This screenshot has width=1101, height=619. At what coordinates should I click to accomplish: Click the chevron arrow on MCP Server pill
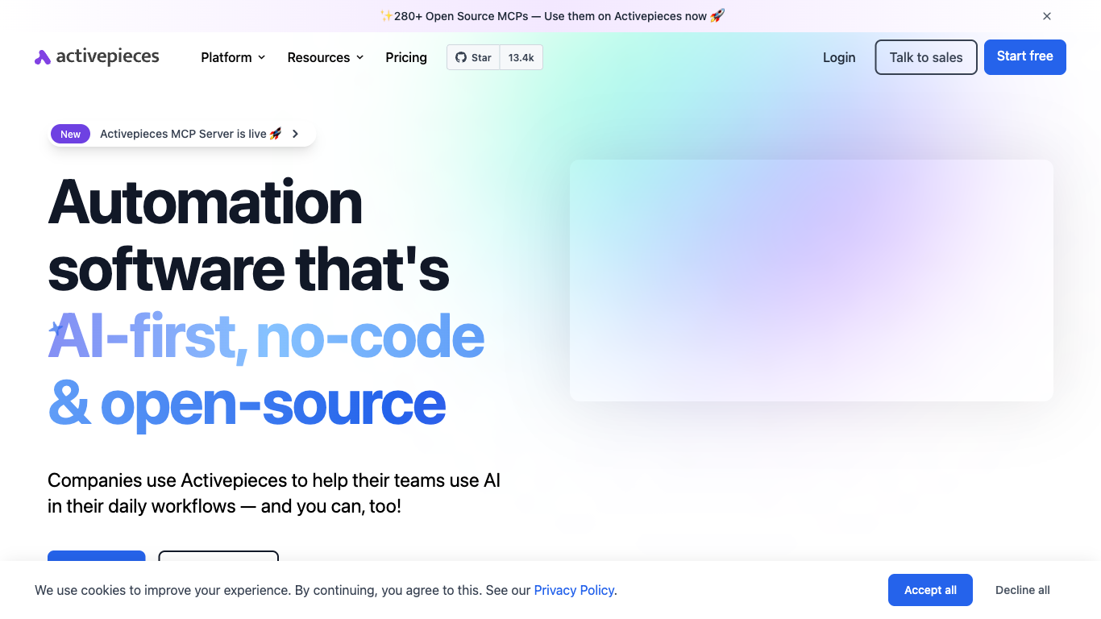coord(296,134)
